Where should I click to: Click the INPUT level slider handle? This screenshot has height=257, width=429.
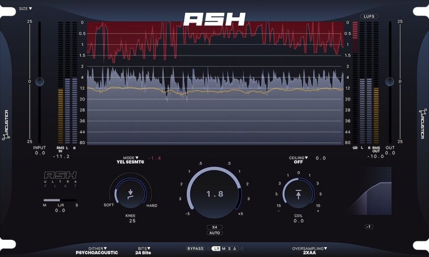39,82
